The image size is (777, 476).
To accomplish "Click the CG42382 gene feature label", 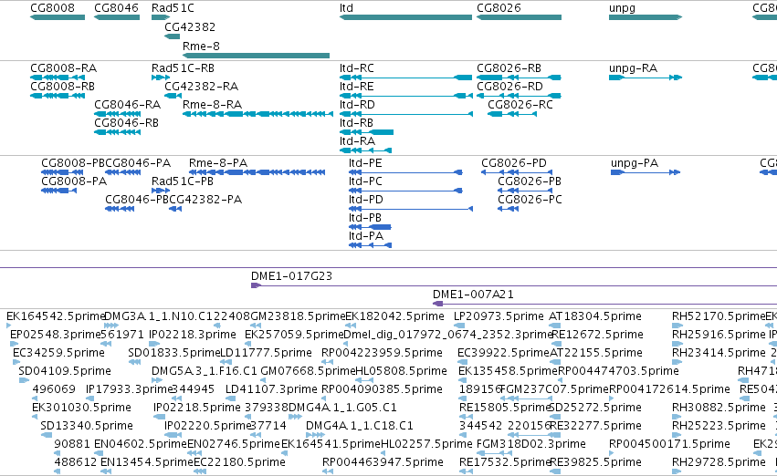I will click(x=190, y=26).
